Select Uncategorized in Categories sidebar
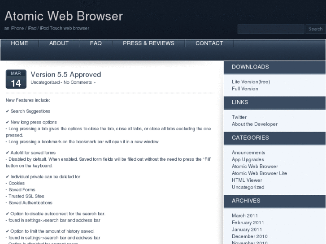The height and width of the screenshot is (244, 326). tap(248, 187)
